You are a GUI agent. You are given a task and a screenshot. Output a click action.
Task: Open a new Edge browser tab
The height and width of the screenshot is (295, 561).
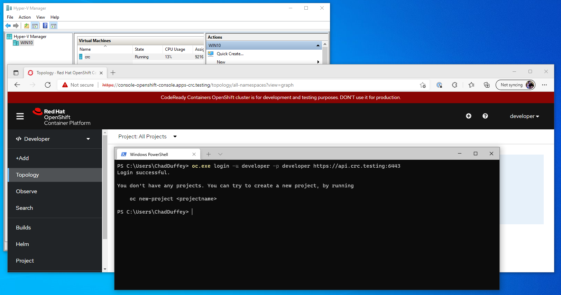point(113,73)
